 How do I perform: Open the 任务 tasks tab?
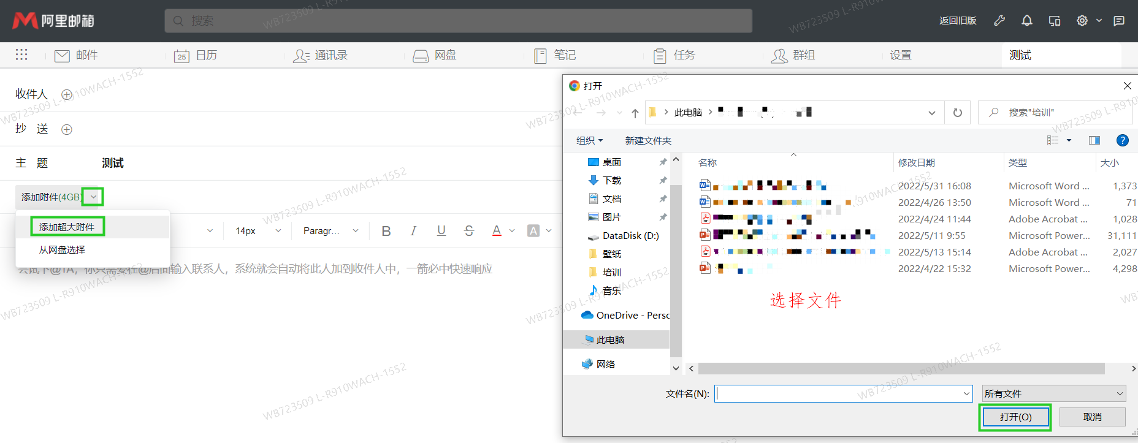tap(674, 56)
